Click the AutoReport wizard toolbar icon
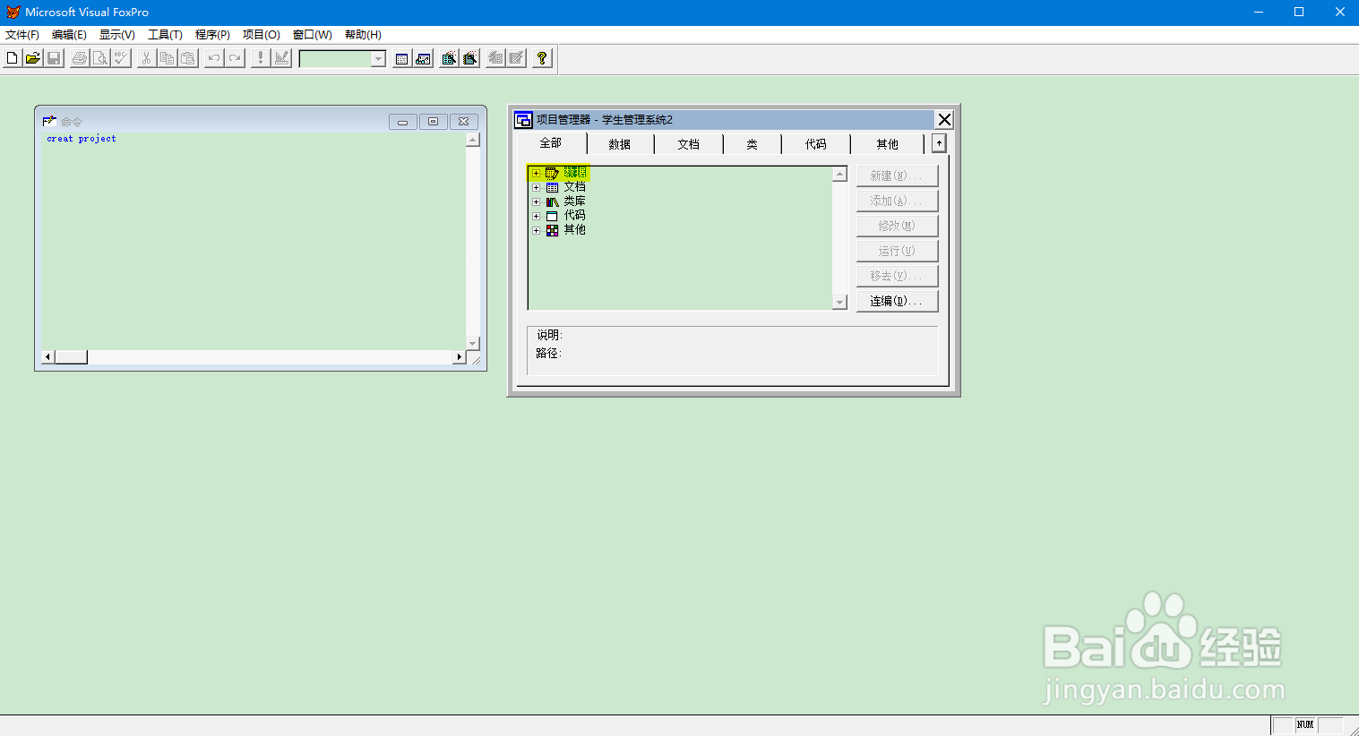 517,58
